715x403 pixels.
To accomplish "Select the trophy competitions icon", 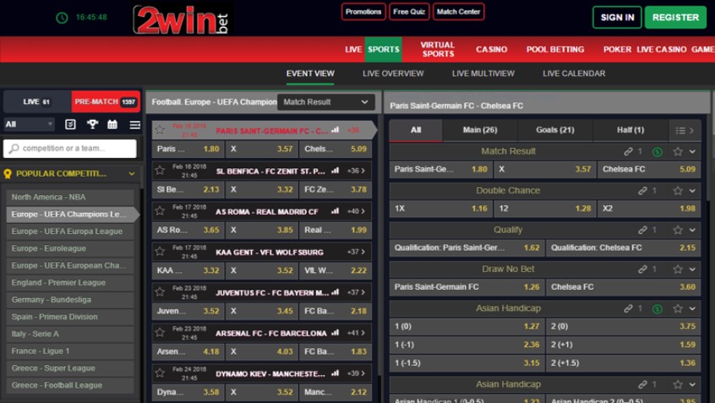I will point(93,124).
